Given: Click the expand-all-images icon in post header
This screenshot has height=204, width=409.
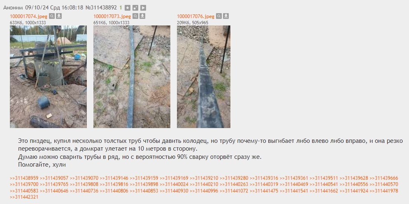Looking at the screenshot, I should [x=135, y=8].
